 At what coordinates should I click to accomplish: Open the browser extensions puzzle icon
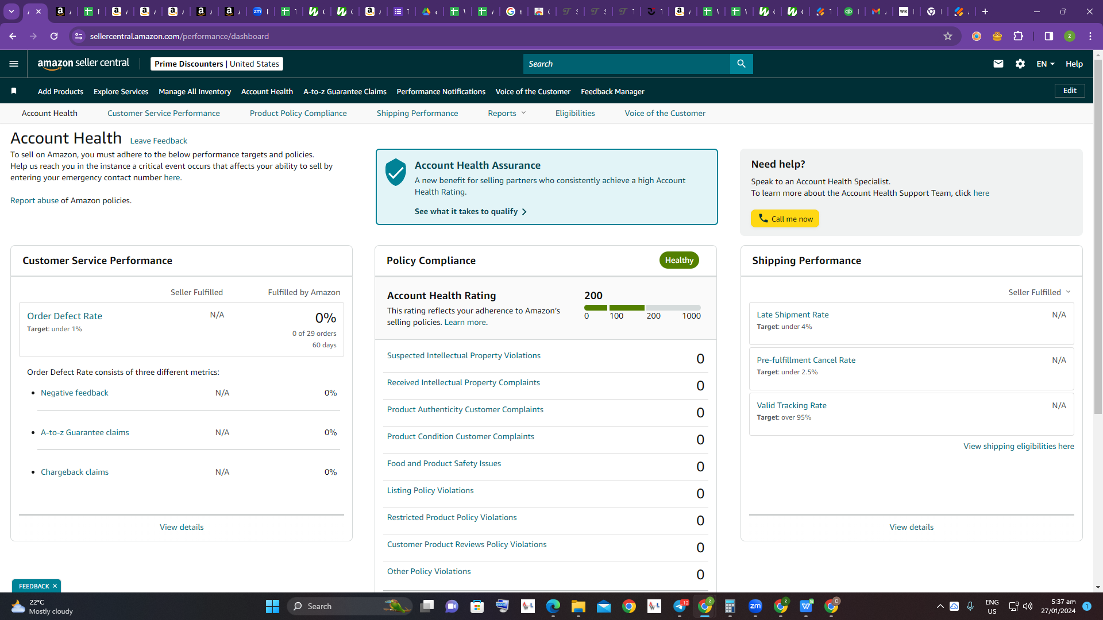1019,36
